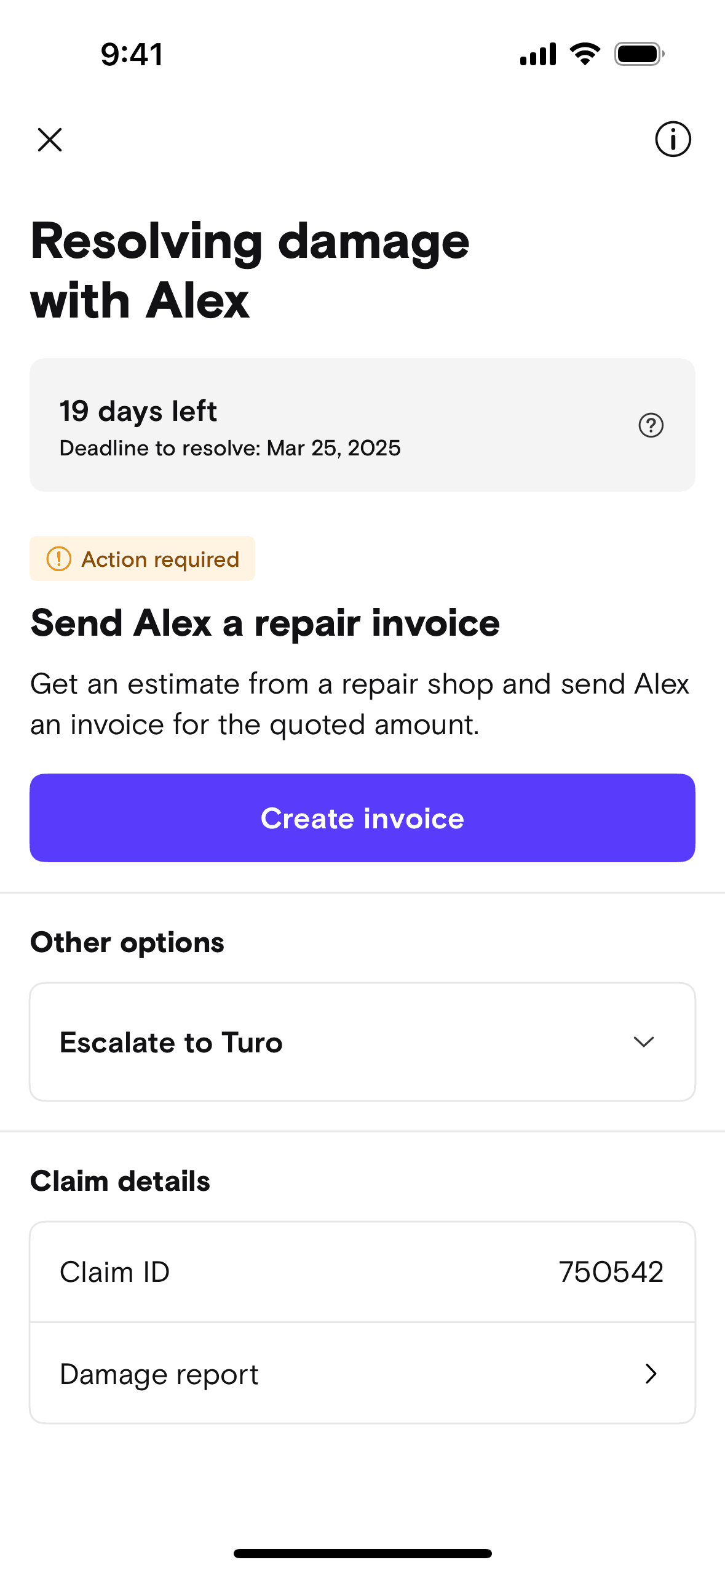Open the Damage report row label
Screen dimensions: 725x1573
coord(159,1374)
